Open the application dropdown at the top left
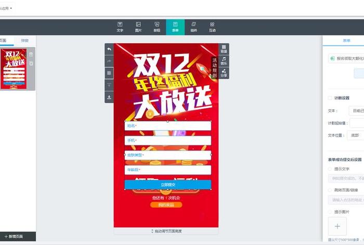Screen dimensions: 364x245 point(6,8)
